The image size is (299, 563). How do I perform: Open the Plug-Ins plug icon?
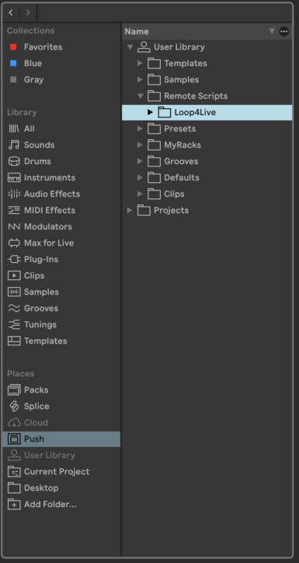(x=14, y=259)
